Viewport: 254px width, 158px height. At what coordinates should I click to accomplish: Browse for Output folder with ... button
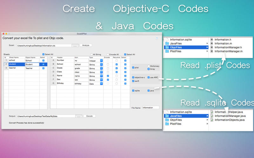(79, 116)
